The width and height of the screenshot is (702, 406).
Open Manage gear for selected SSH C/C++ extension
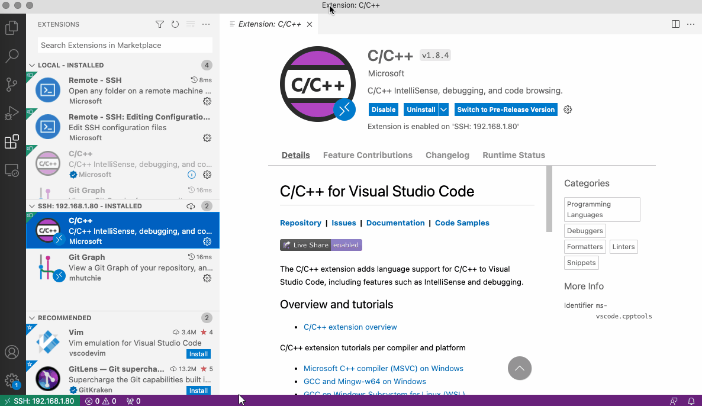(207, 241)
